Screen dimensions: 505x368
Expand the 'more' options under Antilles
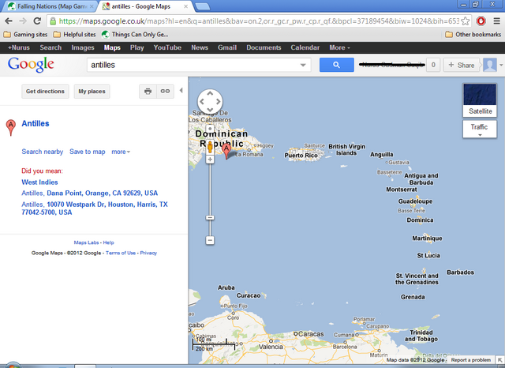point(121,152)
